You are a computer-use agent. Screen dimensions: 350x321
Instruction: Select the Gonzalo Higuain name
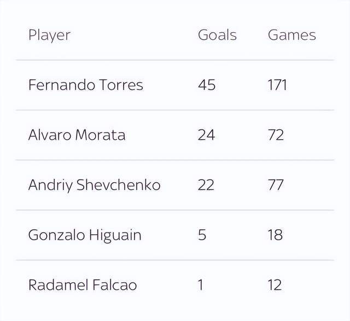tap(85, 235)
